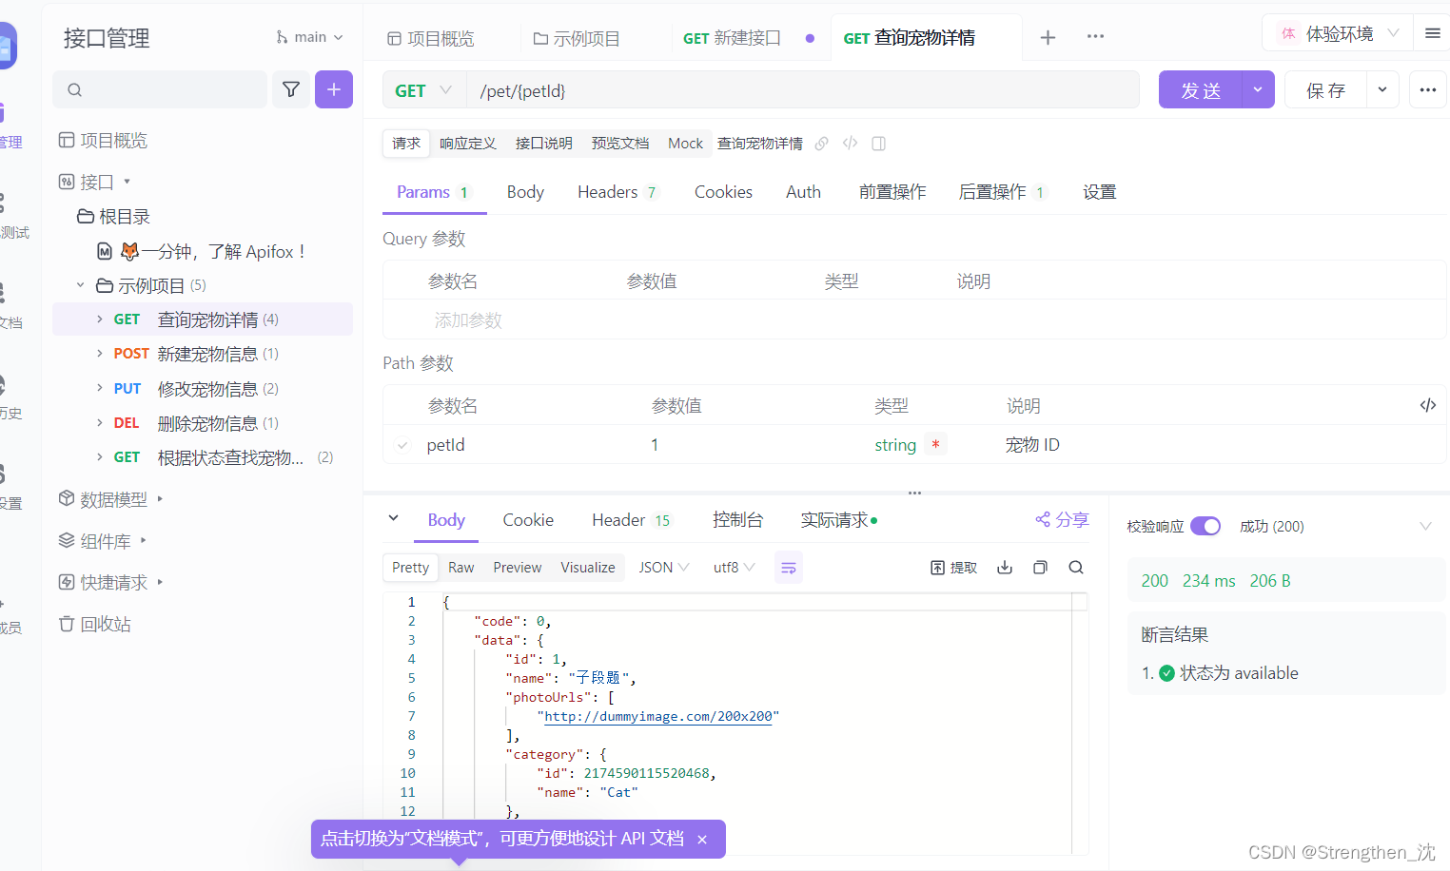Switch response view to Preview

tap(518, 568)
